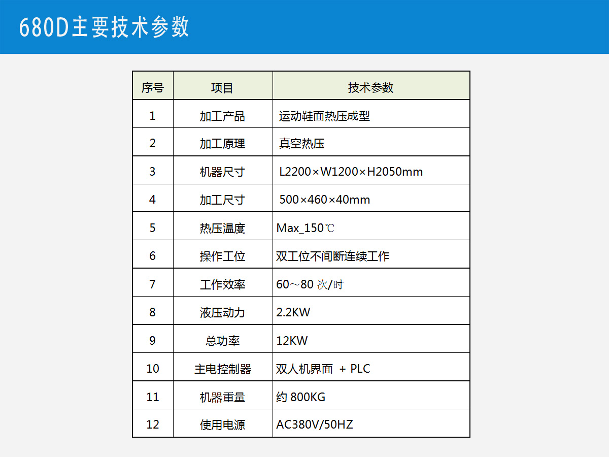Screen dimensions: 609x457
Task: Select the 序号 header cell
Action: tap(153, 88)
